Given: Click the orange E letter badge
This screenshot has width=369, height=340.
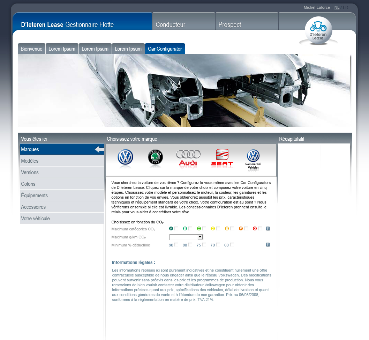Looking at the screenshot, I should [x=227, y=228].
